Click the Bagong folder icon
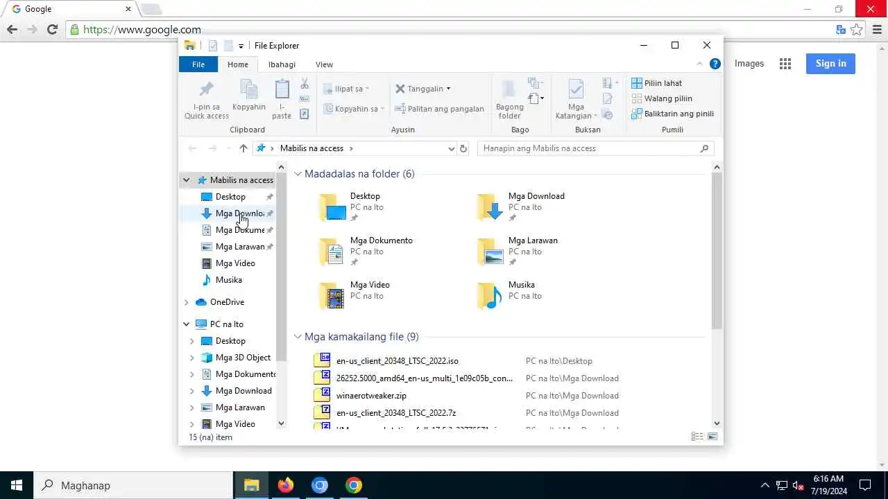The image size is (888, 499). pos(509,89)
